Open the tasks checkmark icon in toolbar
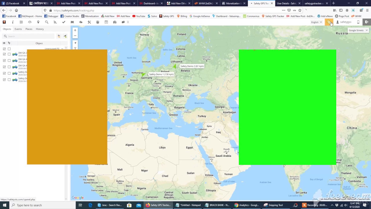This screenshot has height=209, width=371. 63,22
